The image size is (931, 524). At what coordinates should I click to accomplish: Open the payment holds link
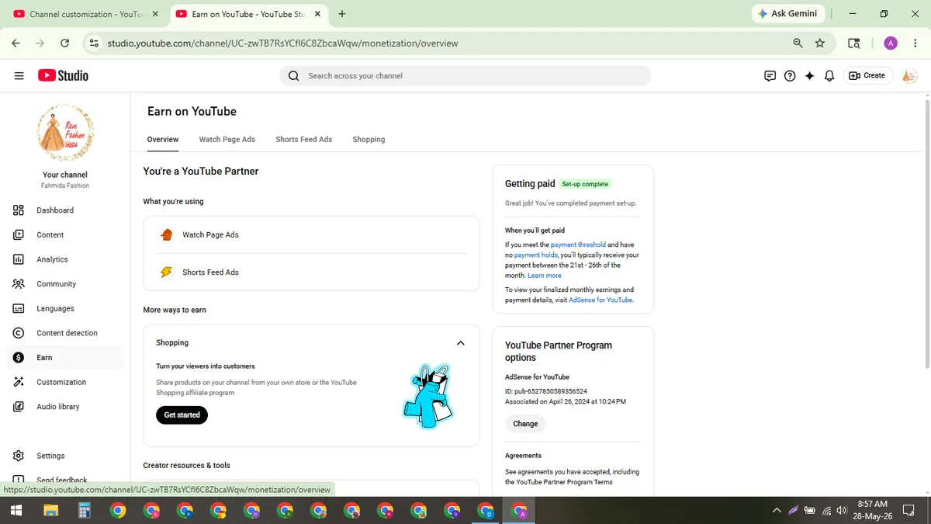pos(536,255)
